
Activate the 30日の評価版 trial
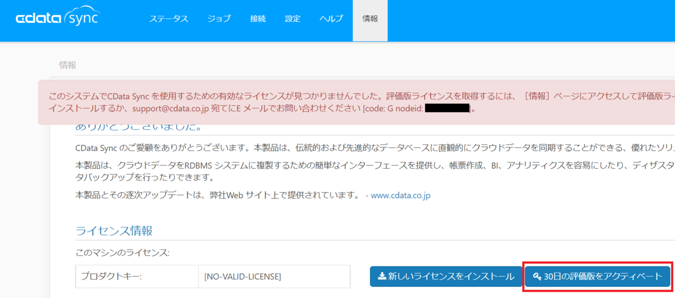(597, 276)
